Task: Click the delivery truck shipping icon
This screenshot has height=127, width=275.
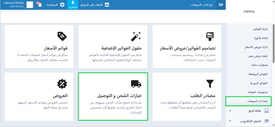Action: point(135,84)
